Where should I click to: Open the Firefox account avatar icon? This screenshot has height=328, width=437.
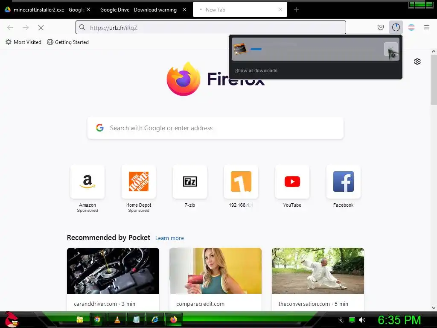coord(411,27)
